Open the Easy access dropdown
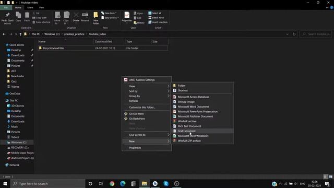The image size is (334, 188). 110,18
